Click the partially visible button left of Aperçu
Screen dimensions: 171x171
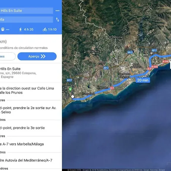8,56
